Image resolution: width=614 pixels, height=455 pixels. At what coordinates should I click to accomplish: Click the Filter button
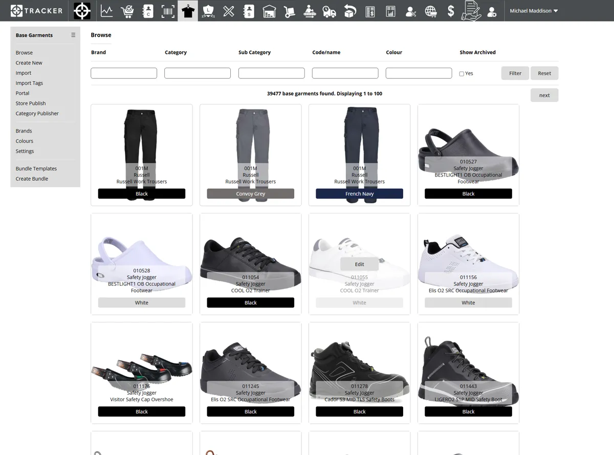pos(515,73)
